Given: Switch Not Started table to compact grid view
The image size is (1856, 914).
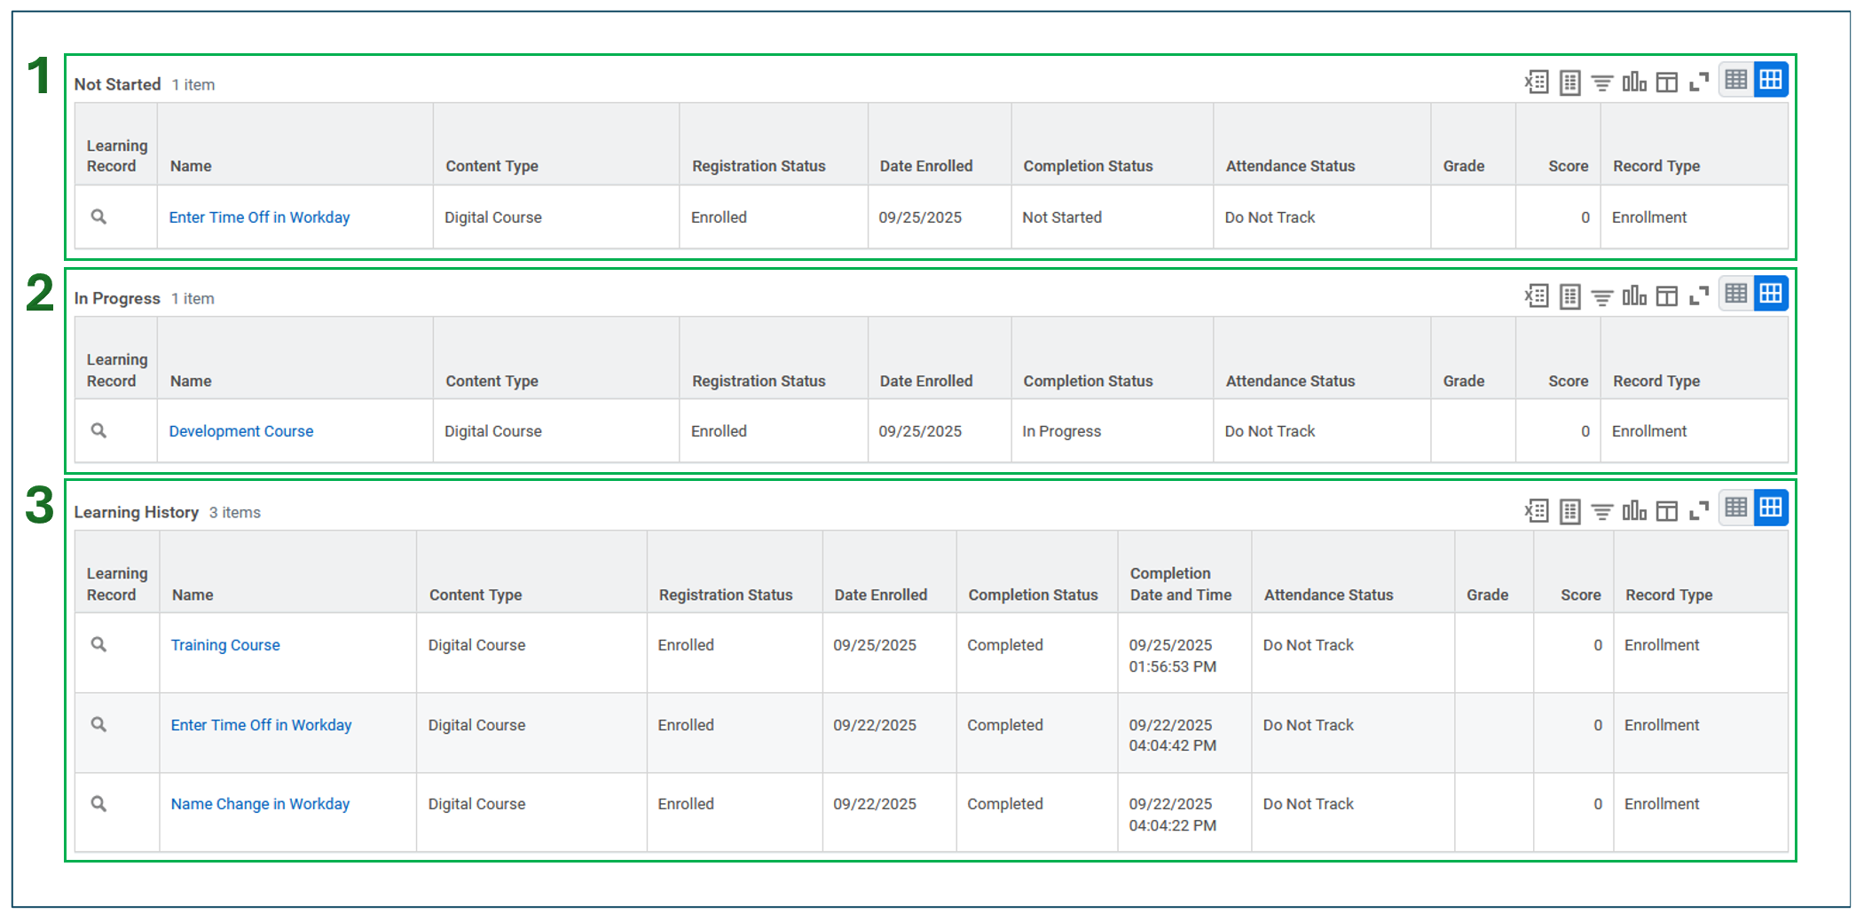Looking at the screenshot, I should click(1736, 80).
